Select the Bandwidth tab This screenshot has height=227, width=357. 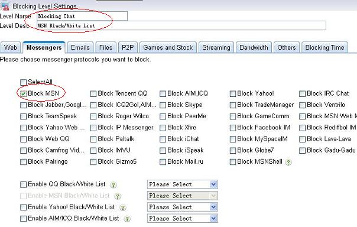tap(254, 47)
